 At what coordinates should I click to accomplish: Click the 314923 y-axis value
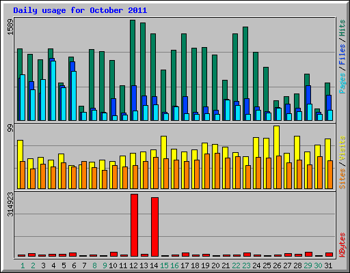click(10, 204)
